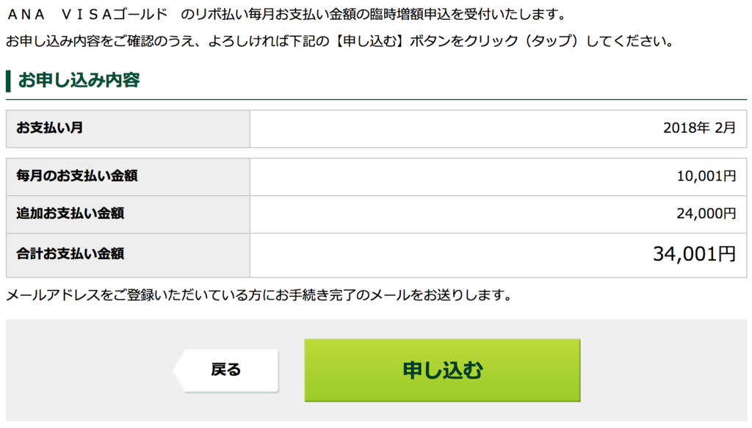This screenshot has height=428, width=752.
Task: Click the 毎月のお支払い金額 label cell
Action: pyautogui.click(x=128, y=176)
